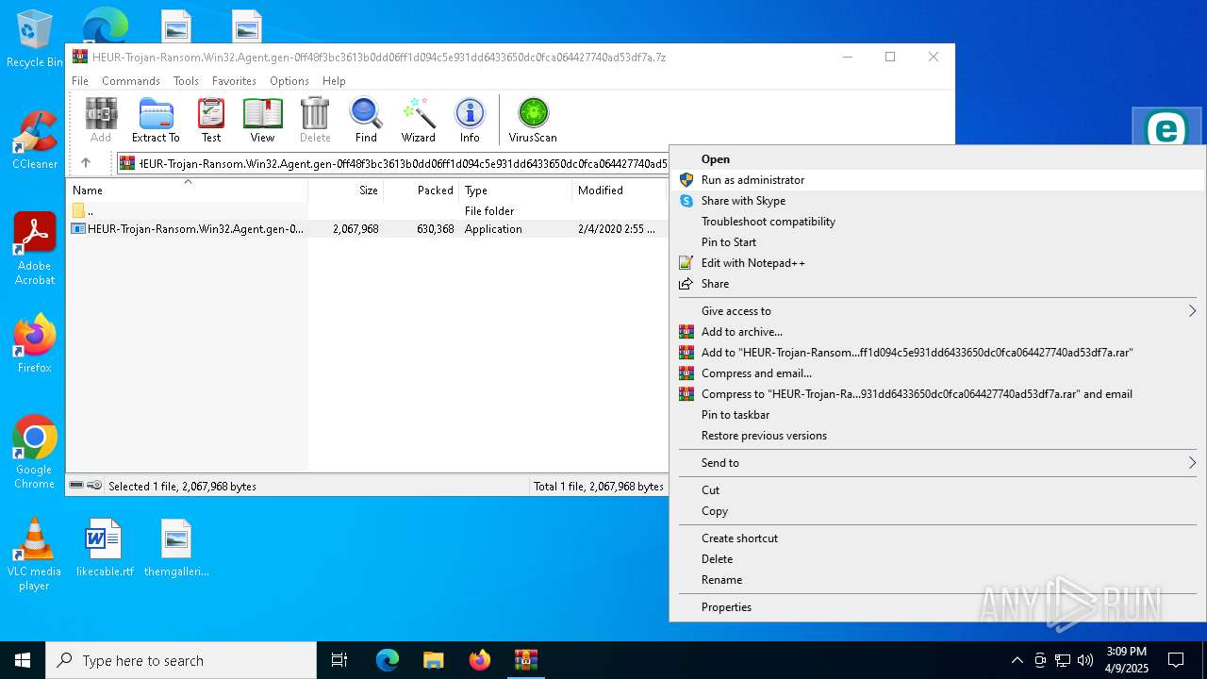Screen dimensions: 1207x679
Task: Launch Firefox from the desktop
Action: coord(35,343)
